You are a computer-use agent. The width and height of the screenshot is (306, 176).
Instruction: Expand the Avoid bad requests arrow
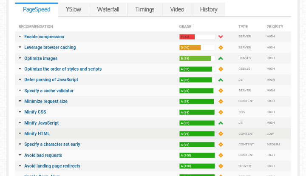[20, 155]
